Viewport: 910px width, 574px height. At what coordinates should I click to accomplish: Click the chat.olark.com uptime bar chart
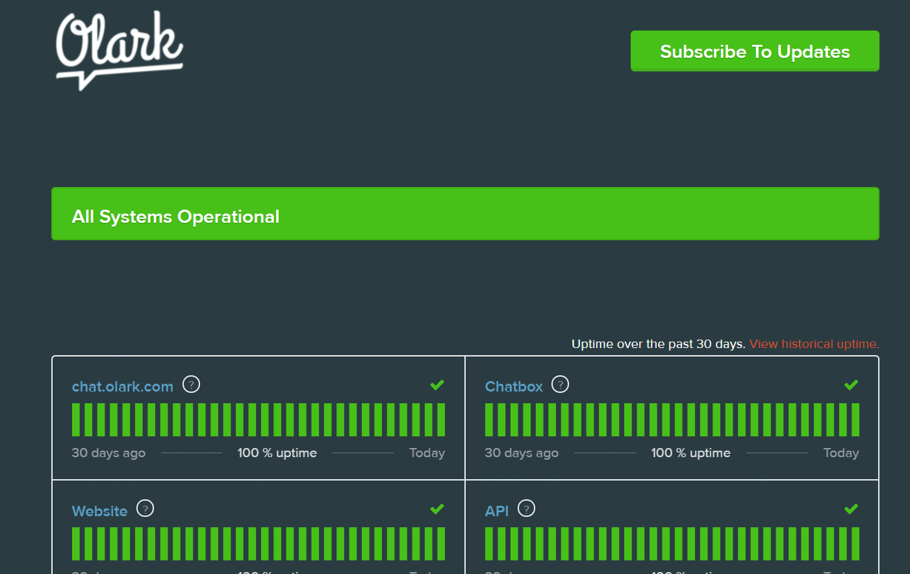coord(259,419)
